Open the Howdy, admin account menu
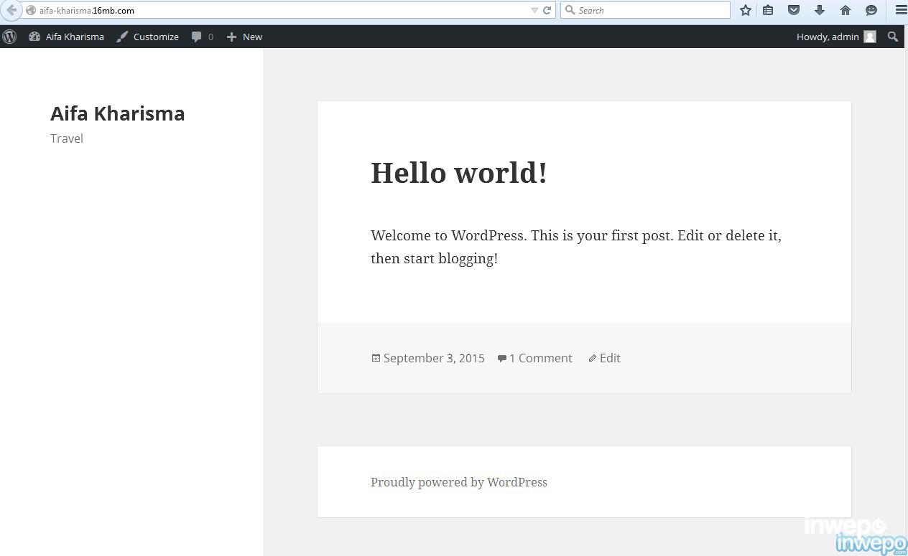 [x=836, y=37]
